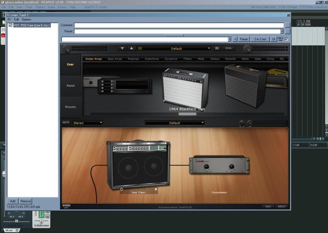Select the Delays category tab
328x233 pixels.
[x=215, y=59]
